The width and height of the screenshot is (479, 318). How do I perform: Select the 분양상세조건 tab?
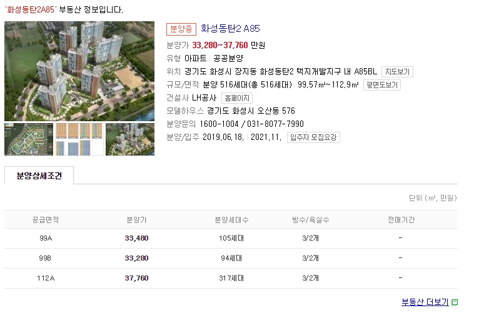click(39, 176)
